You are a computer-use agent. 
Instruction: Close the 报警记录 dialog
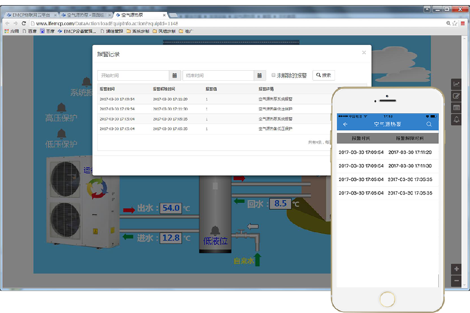click(364, 52)
